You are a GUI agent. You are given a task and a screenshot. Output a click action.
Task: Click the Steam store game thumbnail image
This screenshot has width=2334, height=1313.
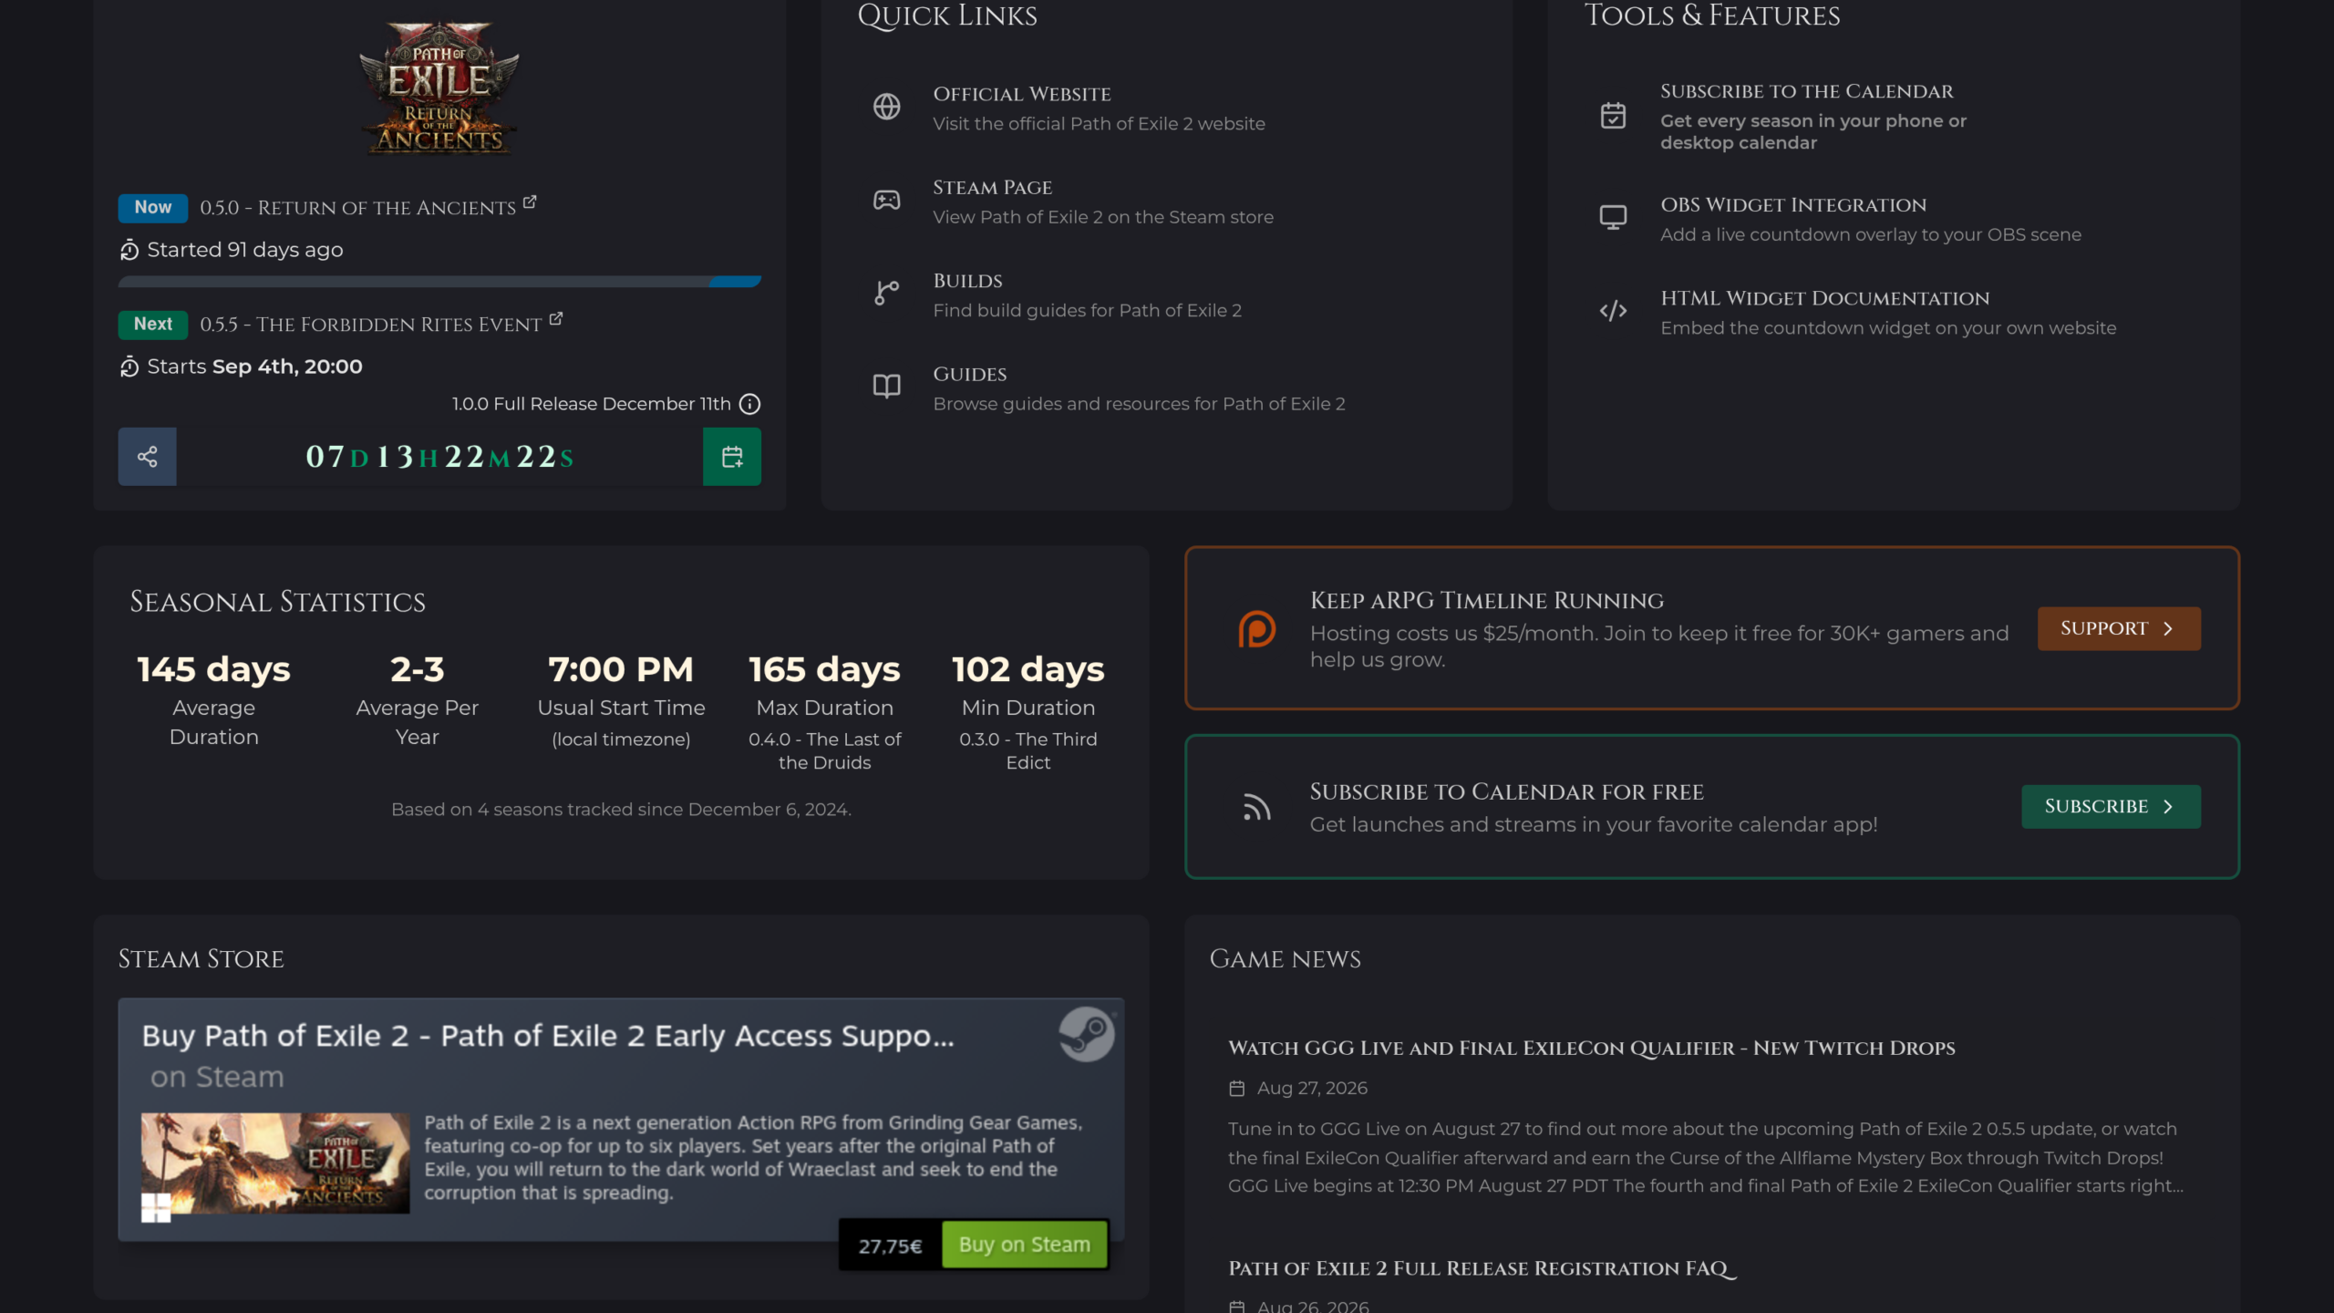(275, 1163)
